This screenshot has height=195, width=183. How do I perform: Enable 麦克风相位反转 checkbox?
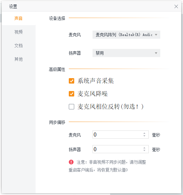(x=72, y=107)
